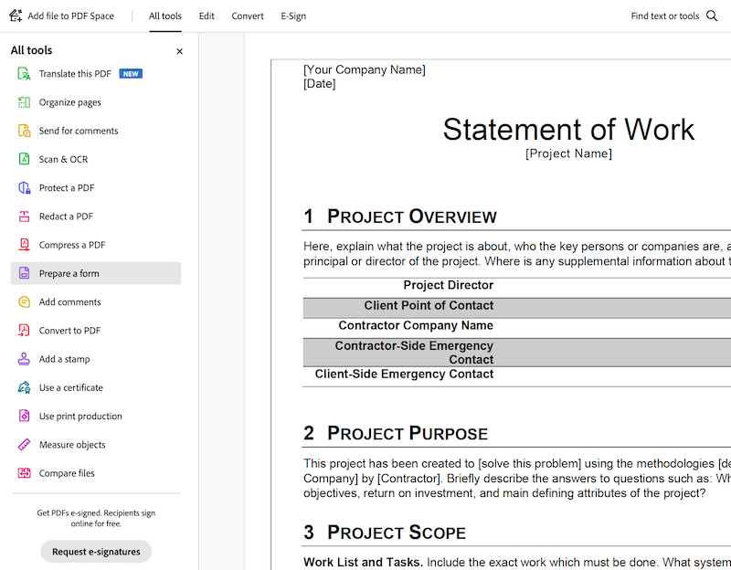Click the Work List and Tasks text

(x=363, y=562)
